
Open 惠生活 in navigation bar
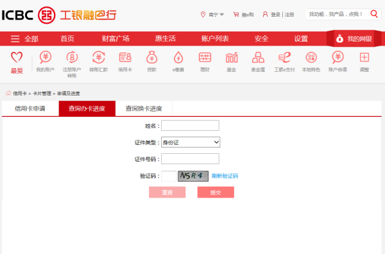(x=166, y=38)
